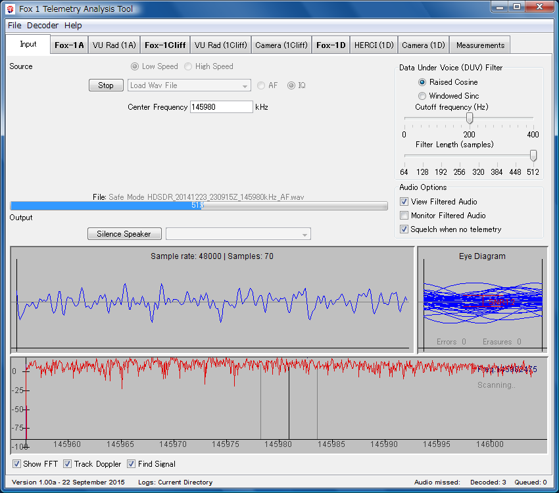Image resolution: width=559 pixels, height=493 pixels.
Task: Select the Windowed Sinc filter option
Action: click(422, 96)
